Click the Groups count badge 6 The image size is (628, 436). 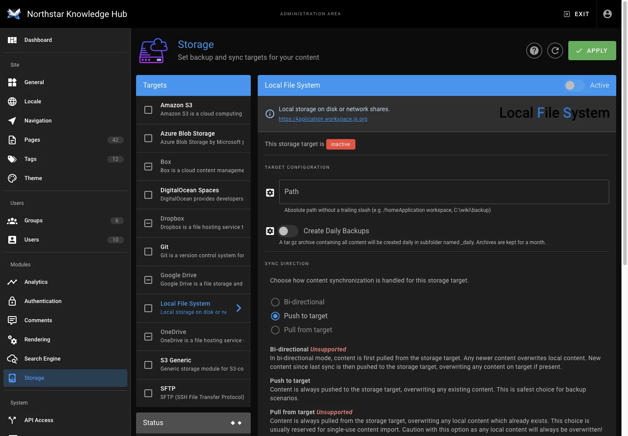tap(117, 221)
